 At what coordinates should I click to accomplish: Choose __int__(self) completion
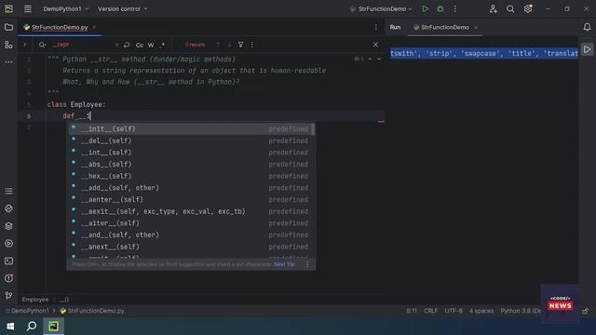[190, 153]
